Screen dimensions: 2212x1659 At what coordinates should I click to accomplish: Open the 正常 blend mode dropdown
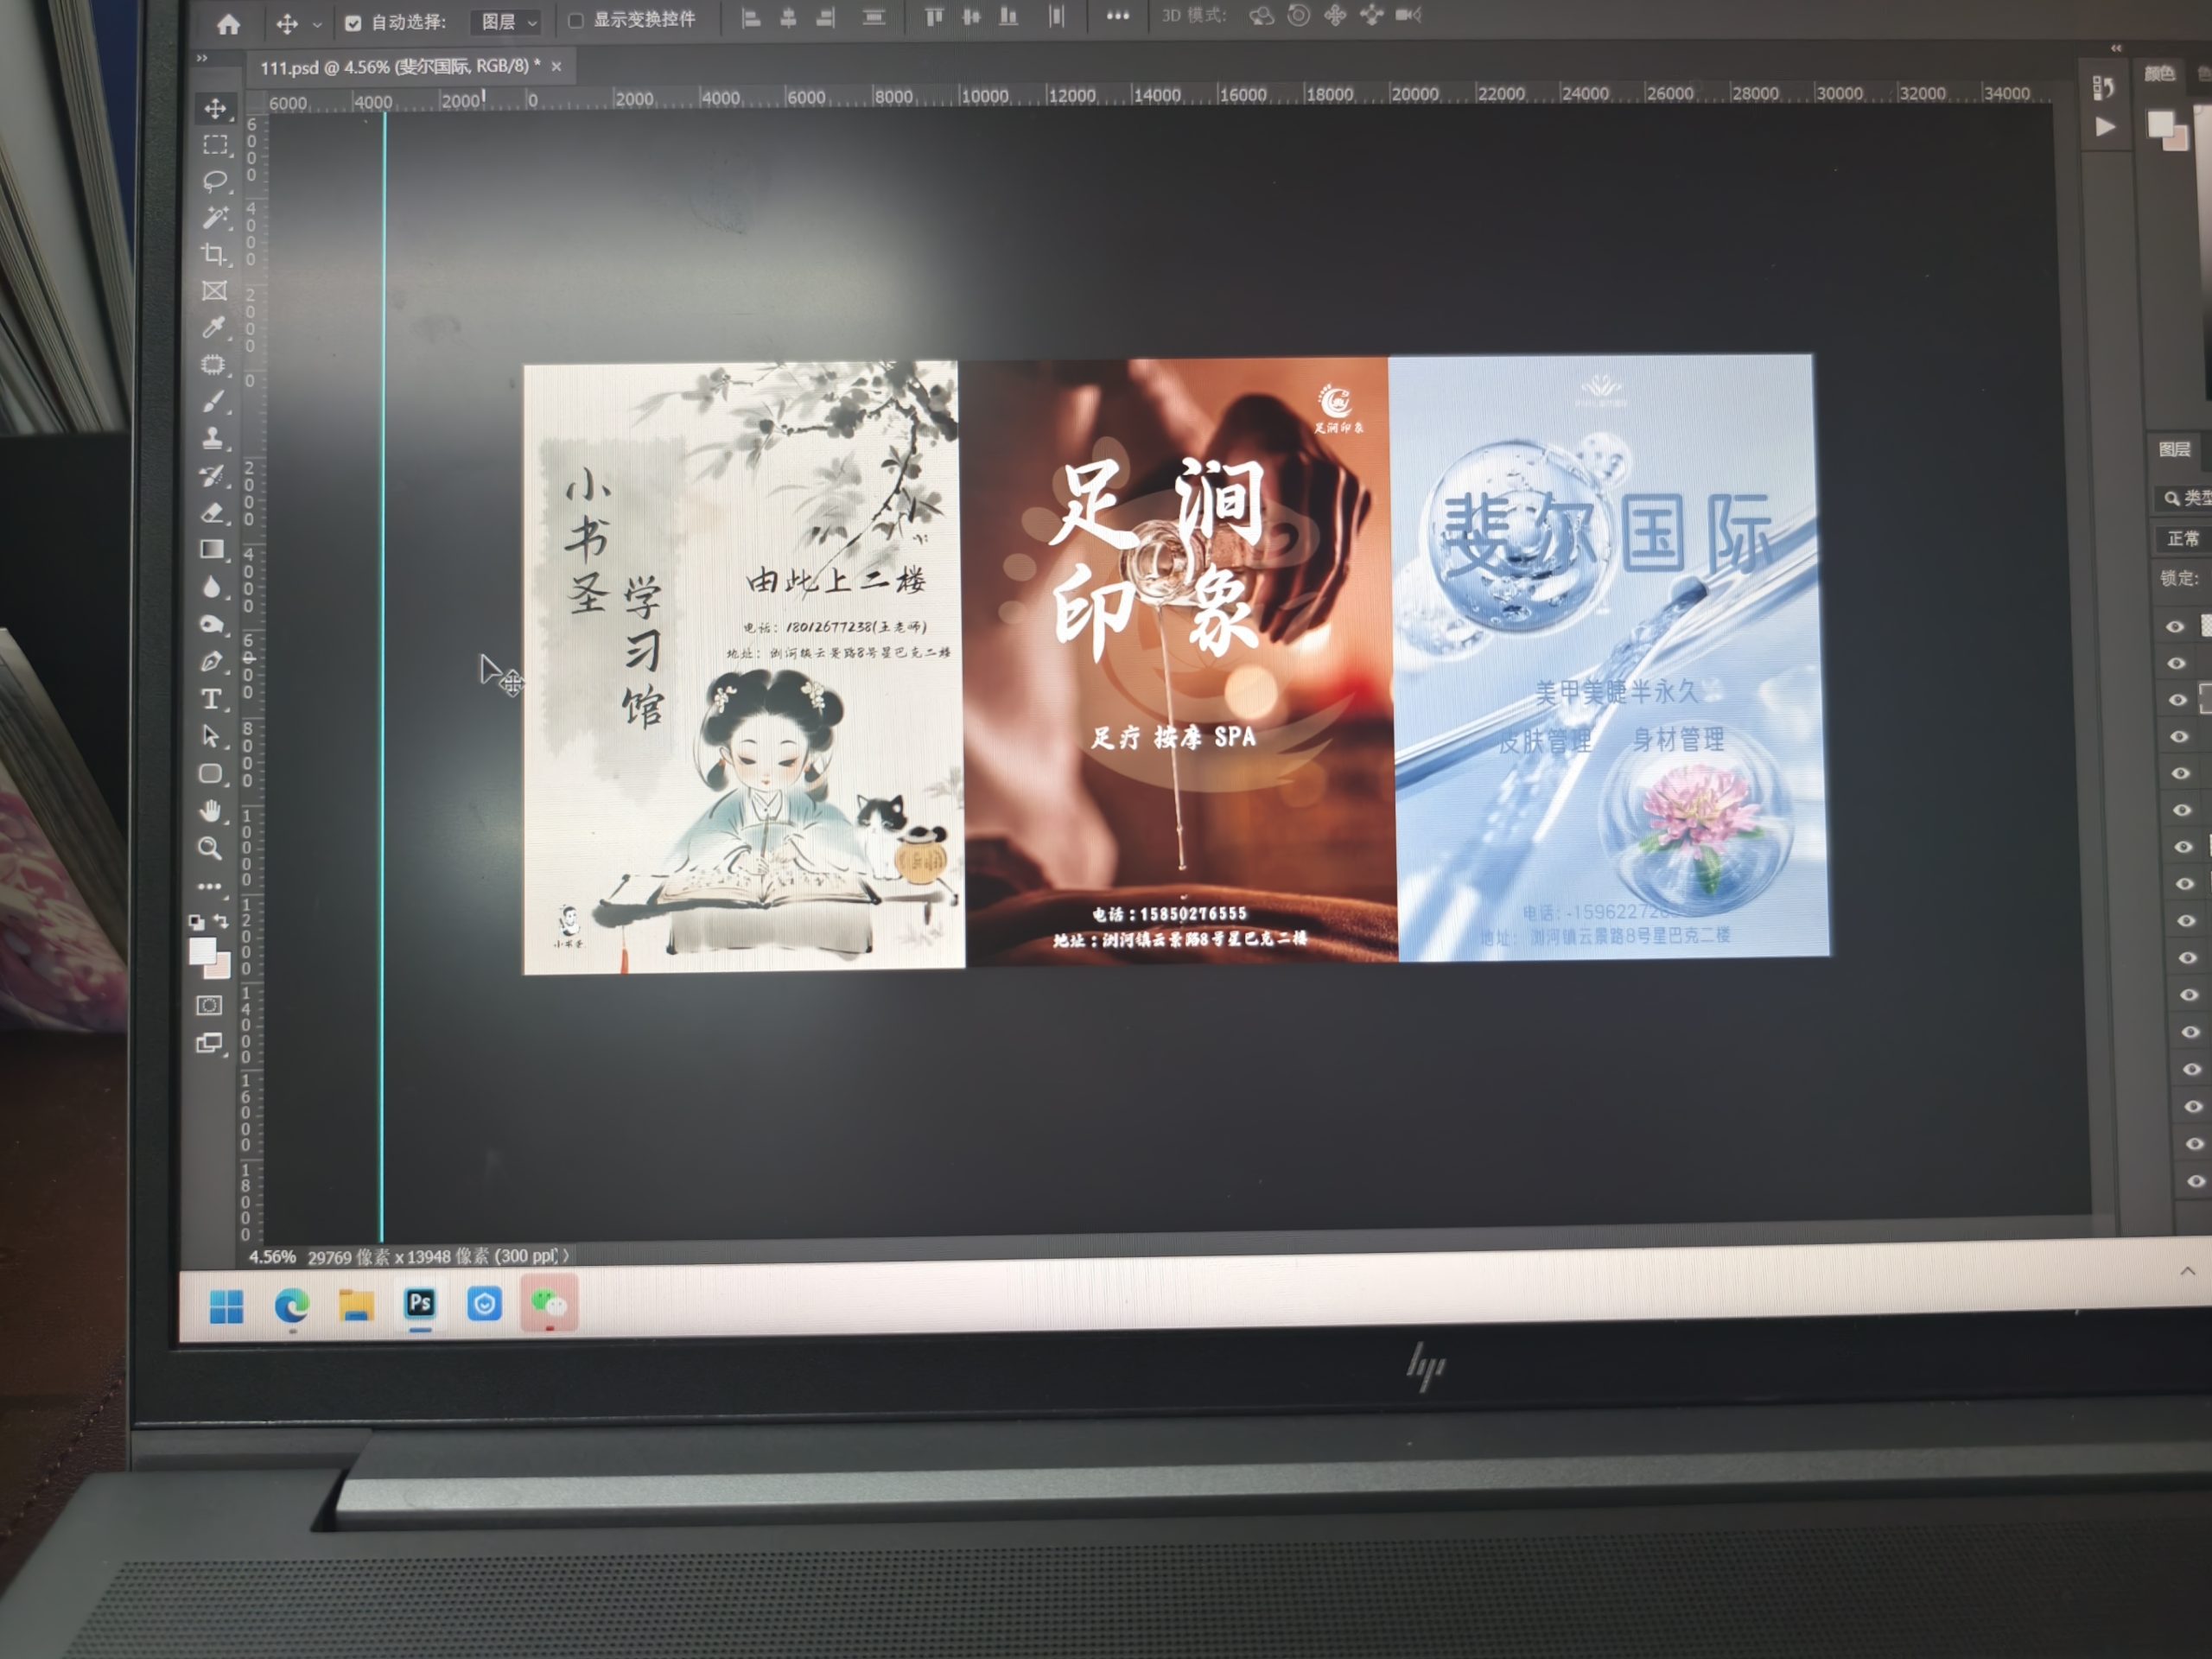2183,539
